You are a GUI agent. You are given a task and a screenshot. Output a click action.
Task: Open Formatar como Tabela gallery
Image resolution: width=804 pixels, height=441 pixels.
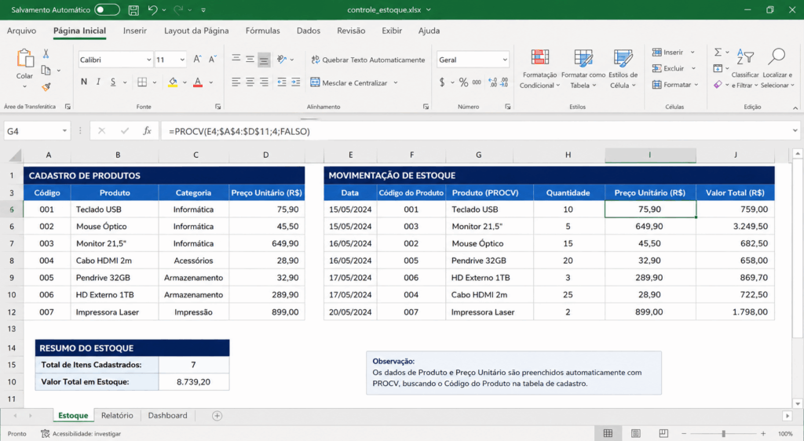(x=583, y=69)
